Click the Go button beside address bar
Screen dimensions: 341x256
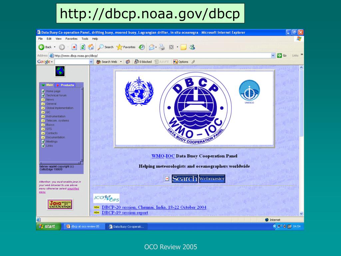point(282,56)
